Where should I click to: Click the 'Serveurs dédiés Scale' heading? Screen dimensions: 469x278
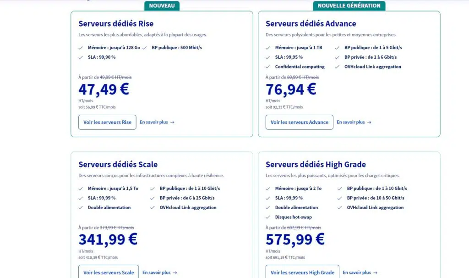pos(118,164)
